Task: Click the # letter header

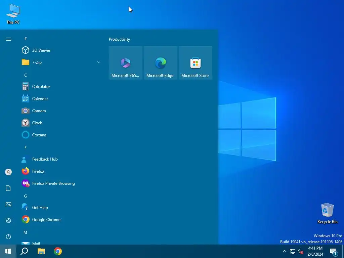Action: click(x=26, y=39)
